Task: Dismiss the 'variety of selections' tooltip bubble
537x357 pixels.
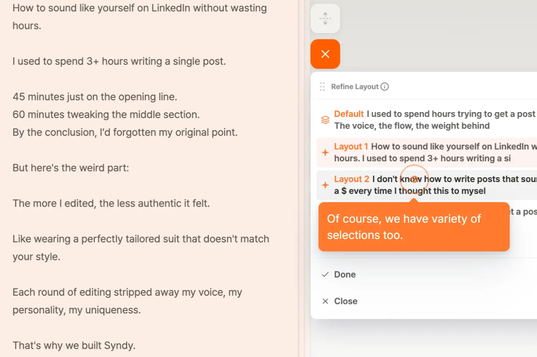Action: coord(414,226)
